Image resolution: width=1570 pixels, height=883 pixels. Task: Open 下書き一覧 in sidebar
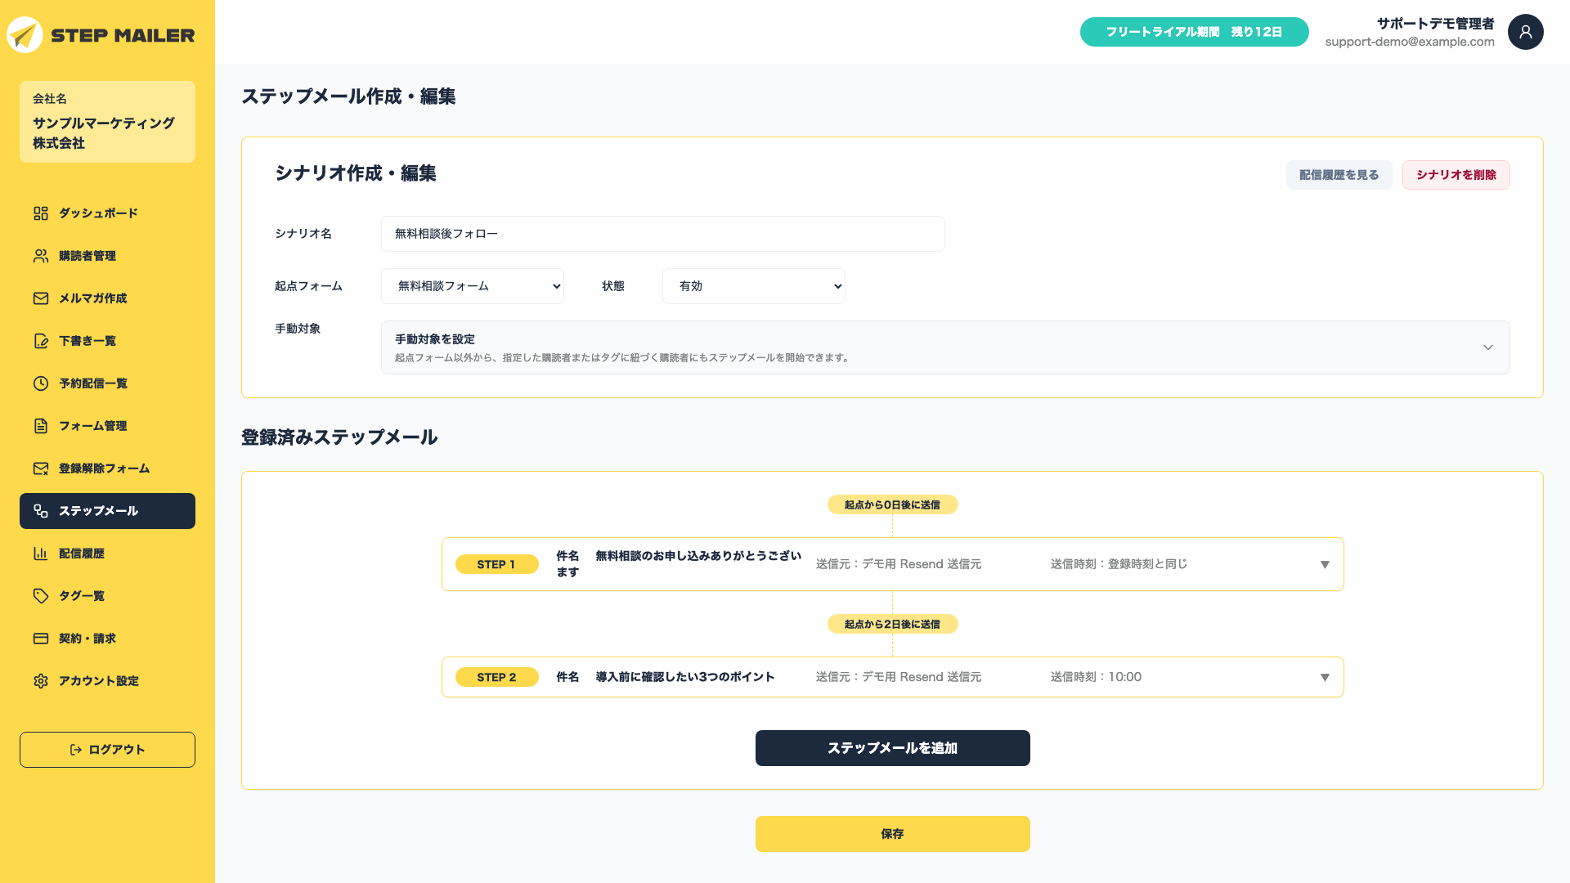107,341
